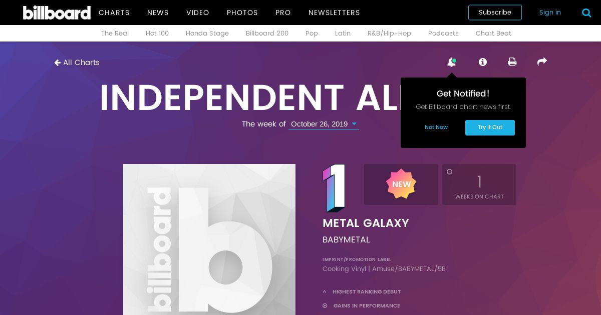
Task: Click the Try It Out button
Action: pyautogui.click(x=490, y=127)
